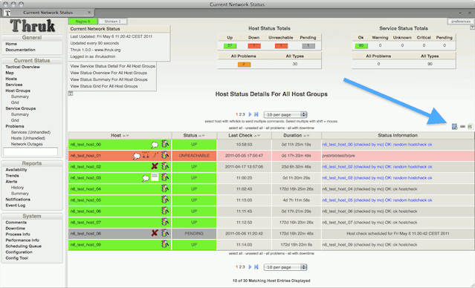This screenshot has height=288, width=475.
Task: Collapse the panel using small button under links
Action: pyautogui.click(x=71, y=94)
